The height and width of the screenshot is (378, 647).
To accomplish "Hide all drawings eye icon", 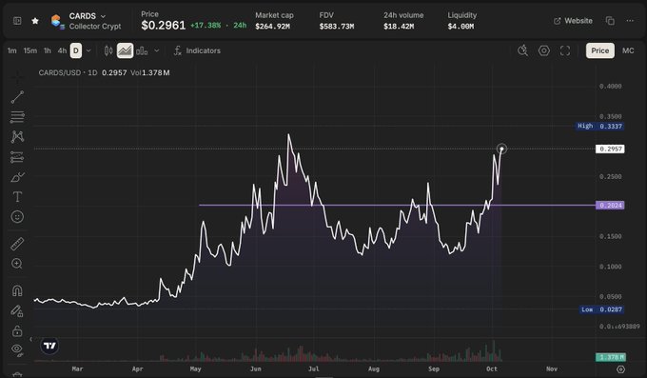I will [17, 350].
